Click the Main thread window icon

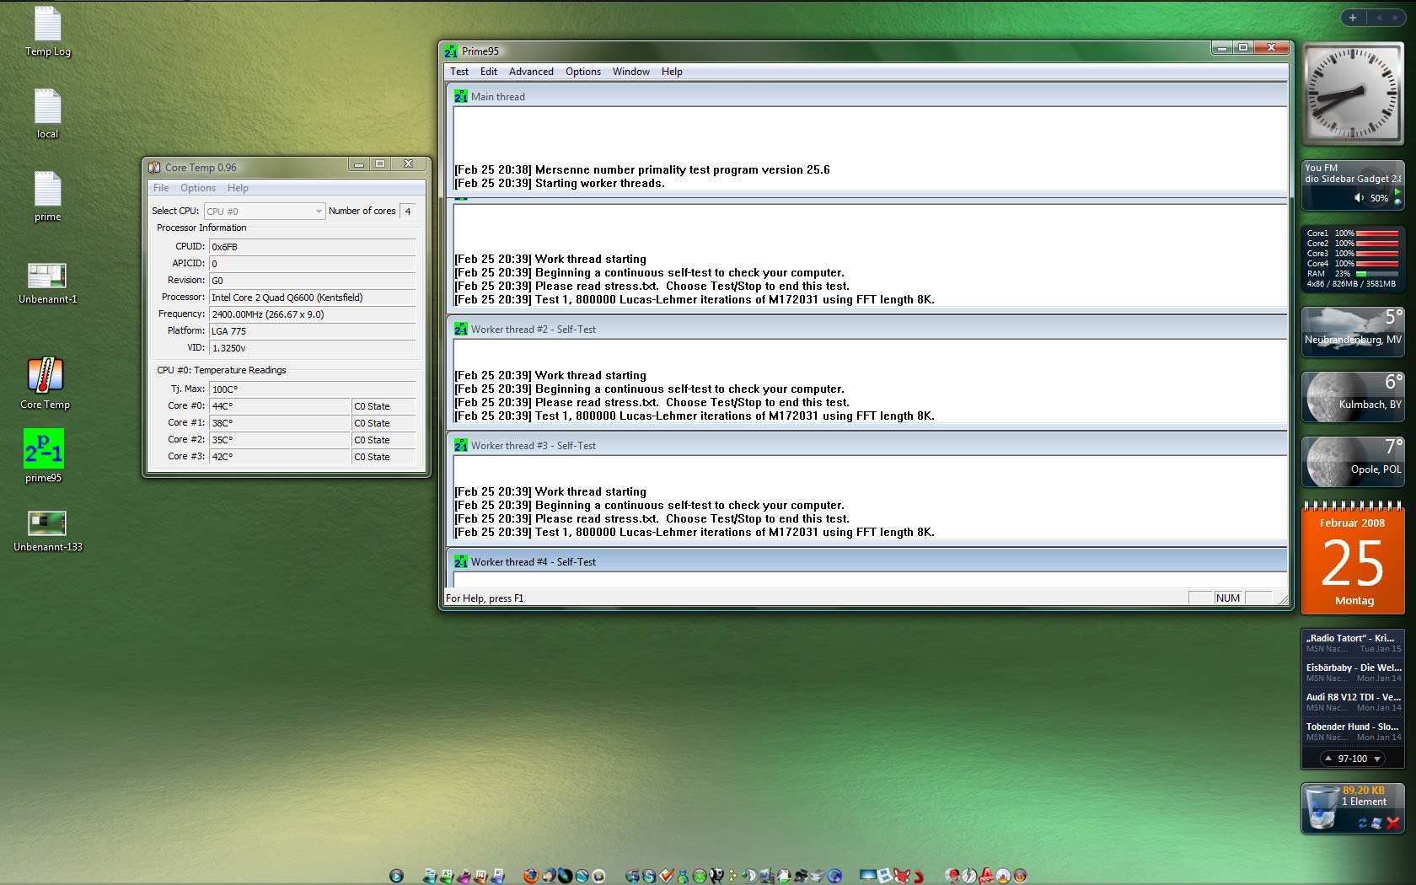(x=461, y=97)
